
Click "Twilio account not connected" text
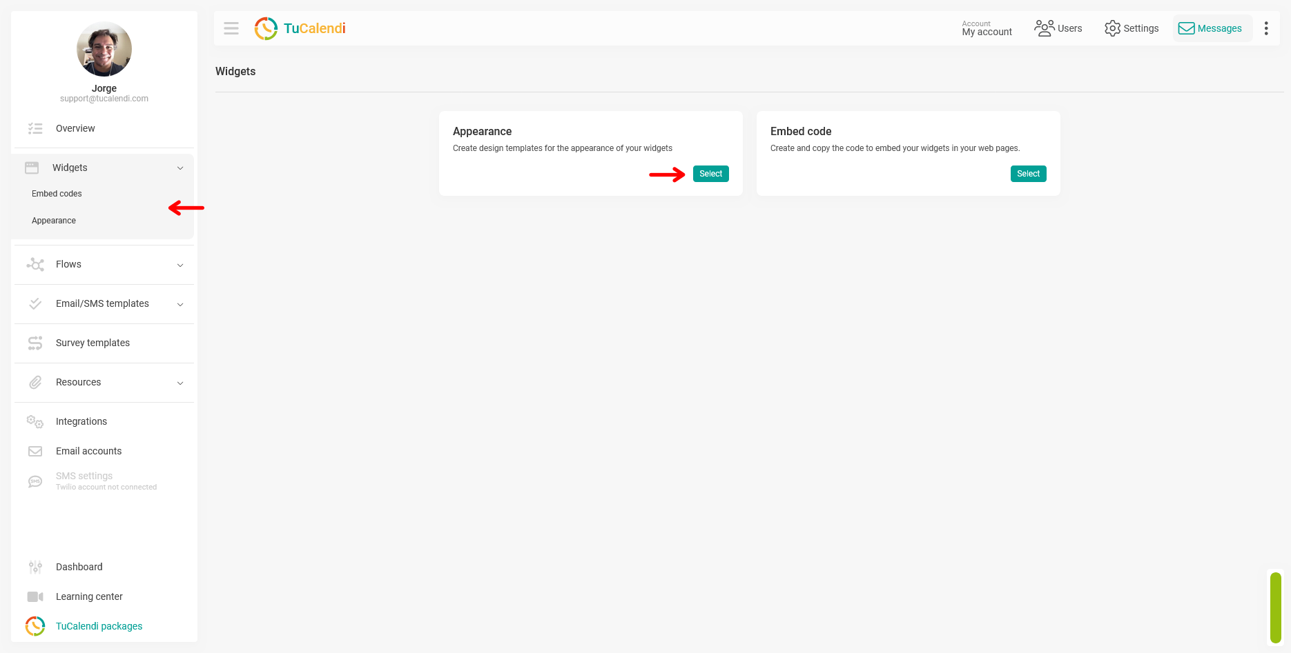click(x=106, y=487)
